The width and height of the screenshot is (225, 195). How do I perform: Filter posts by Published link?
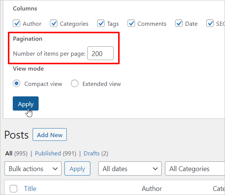(x=48, y=153)
